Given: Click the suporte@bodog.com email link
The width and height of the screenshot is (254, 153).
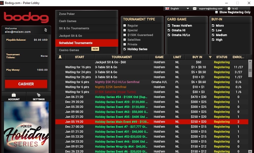Looking at the screenshot, I should click(211, 9).
